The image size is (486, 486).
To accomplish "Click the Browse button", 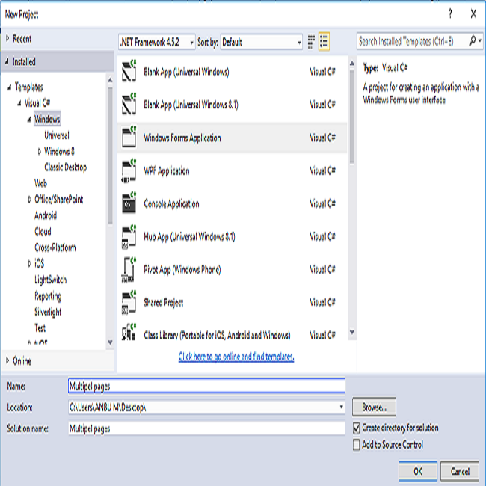I will pyautogui.click(x=374, y=407).
